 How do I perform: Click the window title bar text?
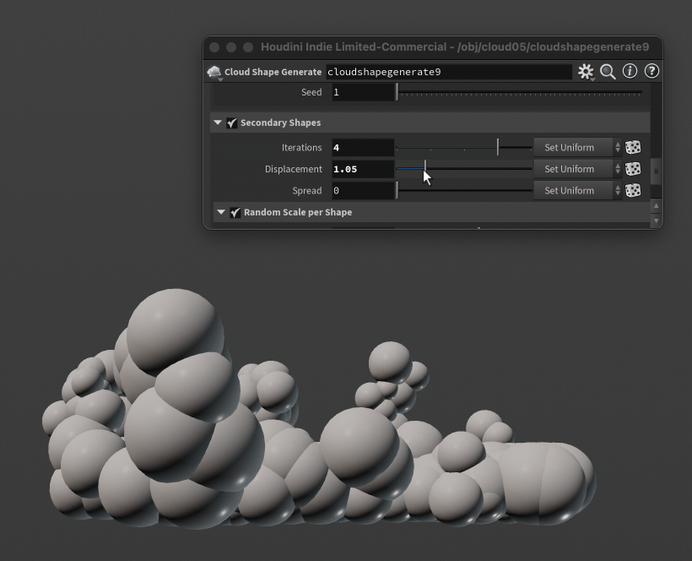pos(455,46)
